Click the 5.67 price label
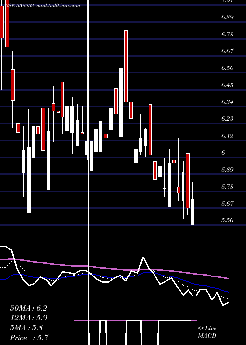 coord(227,203)
